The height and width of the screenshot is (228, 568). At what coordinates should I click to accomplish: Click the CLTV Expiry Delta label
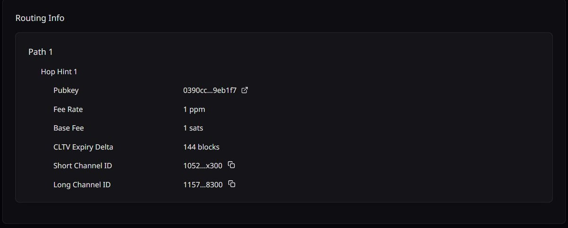[83, 147]
